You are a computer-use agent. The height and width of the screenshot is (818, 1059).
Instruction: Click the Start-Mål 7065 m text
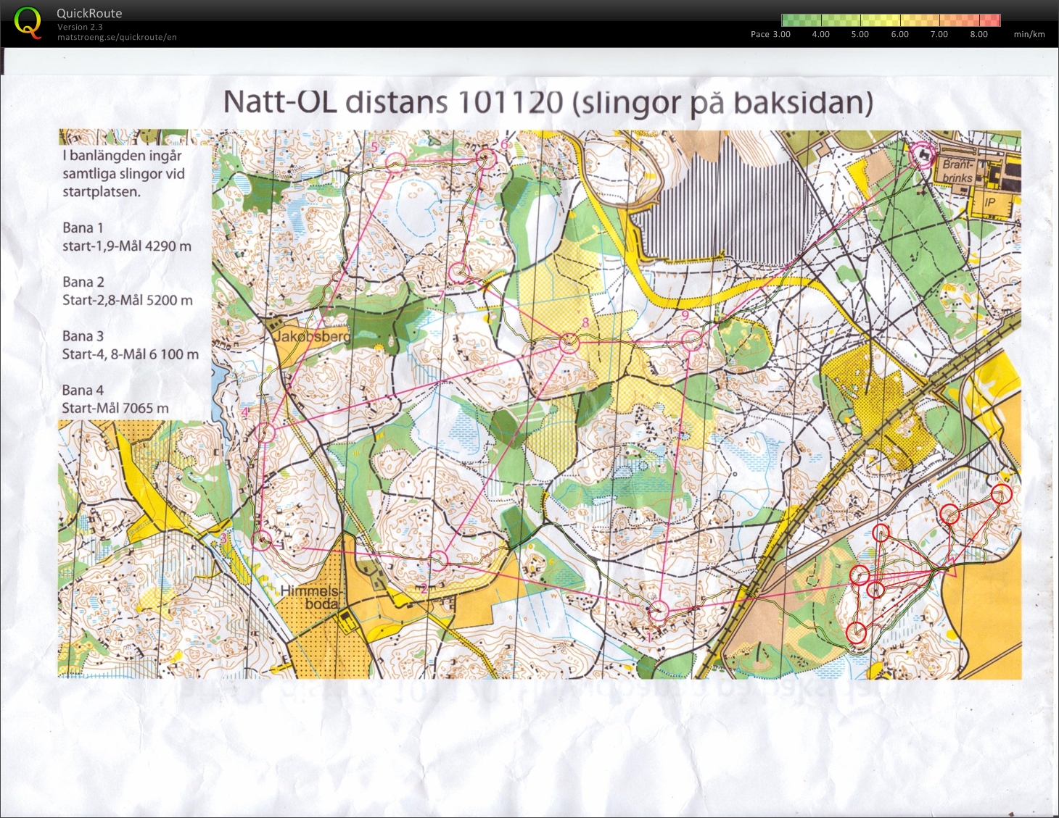(x=115, y=408)
